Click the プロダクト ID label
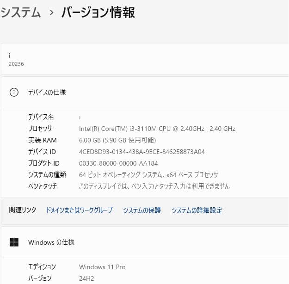The width and height of the screenshot is (289, 284). point(43,163)
